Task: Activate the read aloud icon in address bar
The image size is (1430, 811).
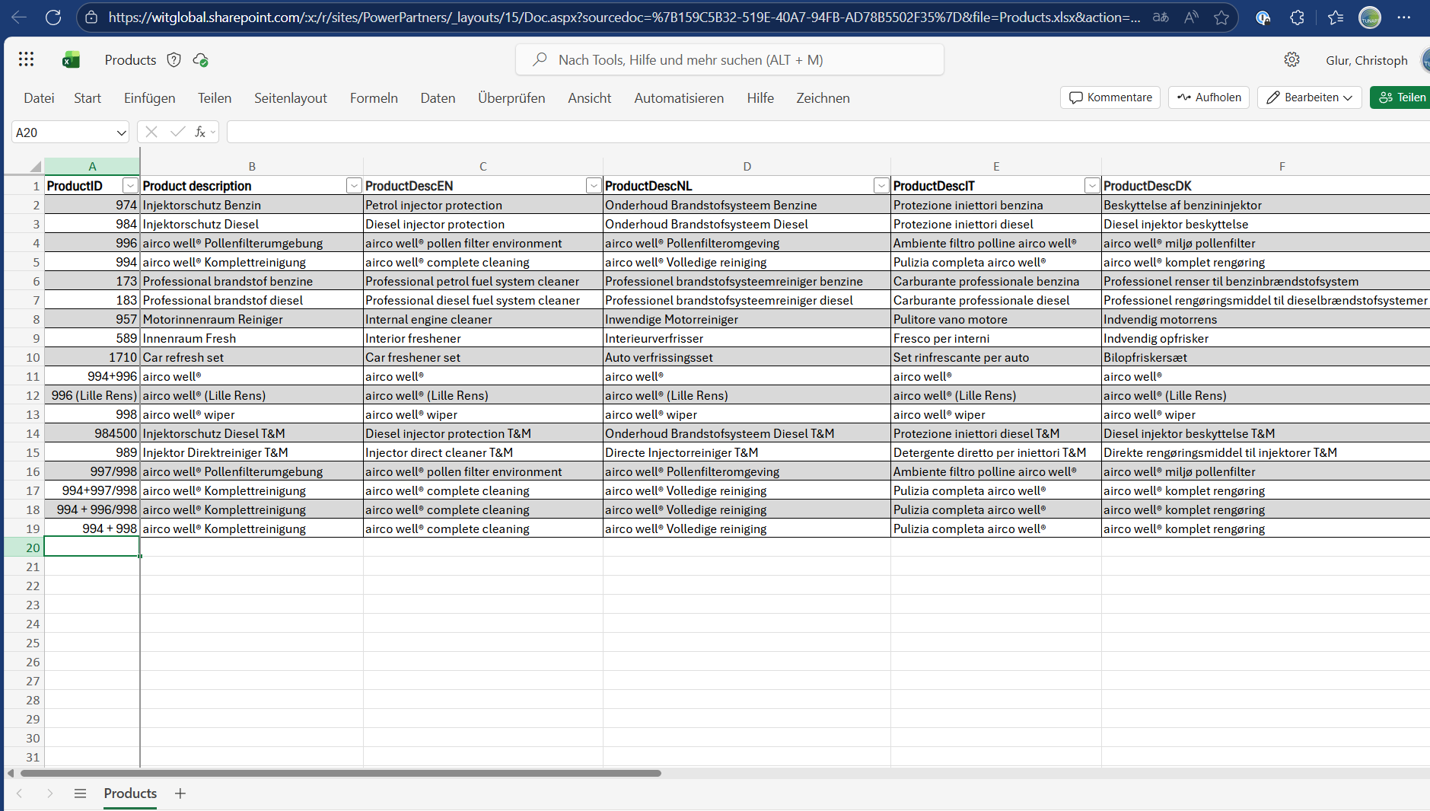Action: [x=1191, y=17]
